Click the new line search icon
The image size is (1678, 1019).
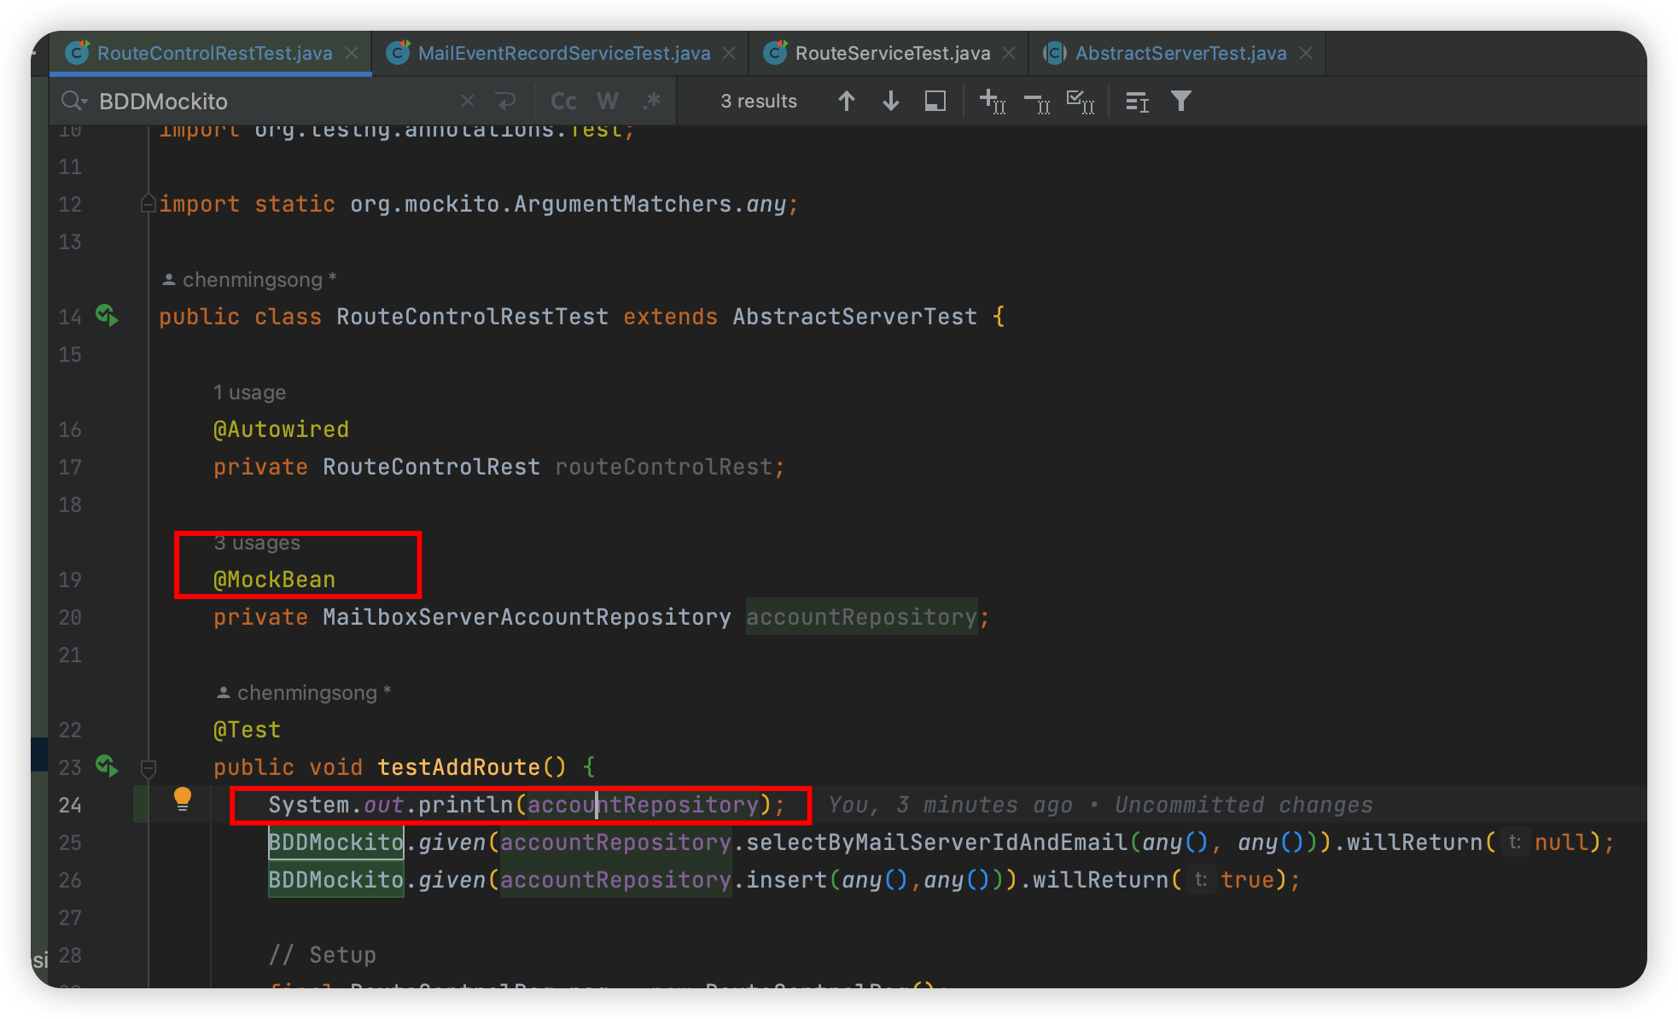pyautogui.click(x=506, y=101)
